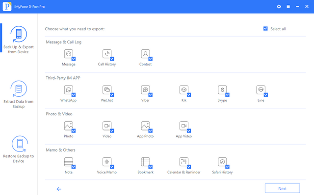Viewport: 314px width, 195px height.
Task: Click the WhatsApp icon
Action: pyautogui.click(x=69, y=90)
